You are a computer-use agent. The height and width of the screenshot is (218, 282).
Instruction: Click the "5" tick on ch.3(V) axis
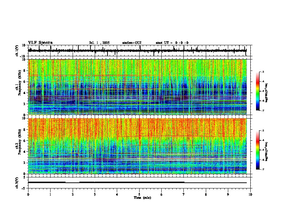(x=25, y=177)
